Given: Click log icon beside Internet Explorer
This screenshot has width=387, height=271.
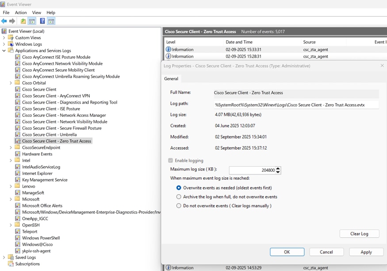Looking at the screenshot, I should click(18, 173).
